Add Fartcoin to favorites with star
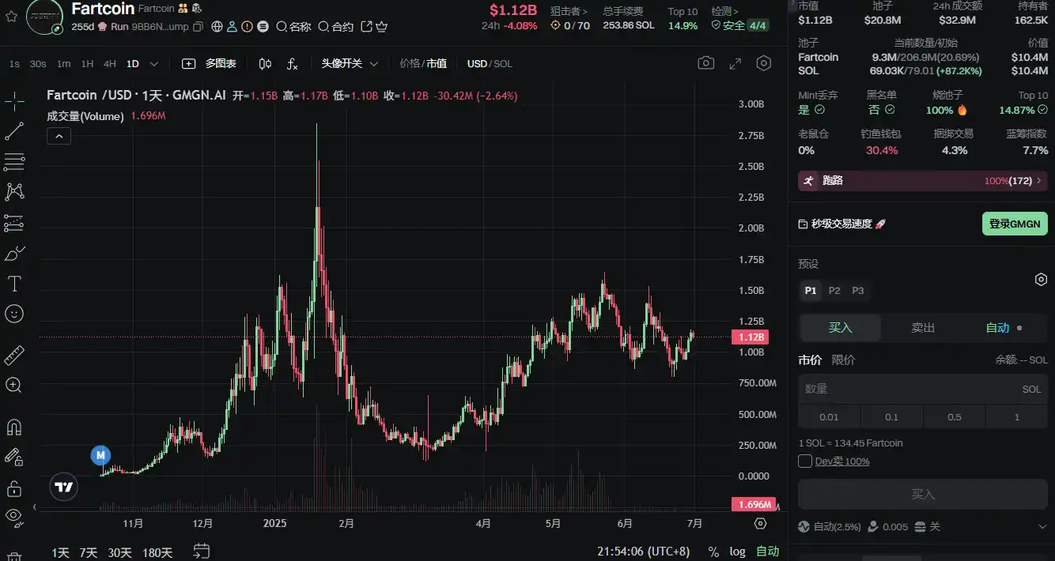 point(11,16)
